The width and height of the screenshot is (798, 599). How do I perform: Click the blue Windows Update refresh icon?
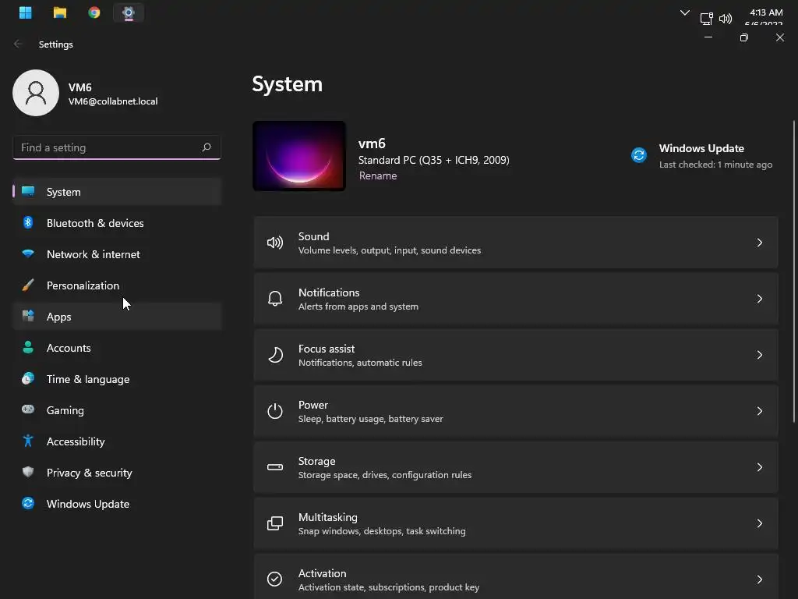639,154
